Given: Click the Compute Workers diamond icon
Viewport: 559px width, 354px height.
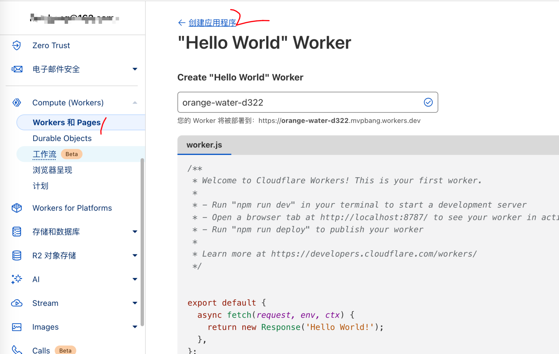Looking at the screenshot, I should pyautogui.click(x=17, y=103).
